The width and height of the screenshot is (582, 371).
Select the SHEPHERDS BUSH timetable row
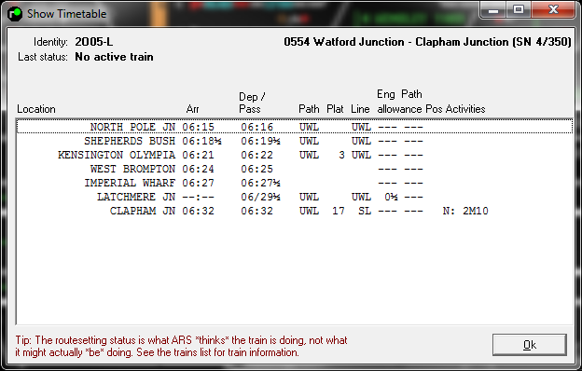click(295, 141)
